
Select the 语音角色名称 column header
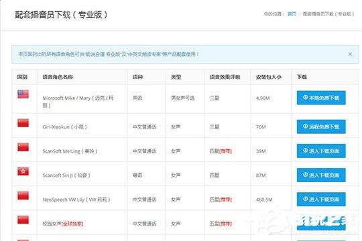[x=58, y=77]
